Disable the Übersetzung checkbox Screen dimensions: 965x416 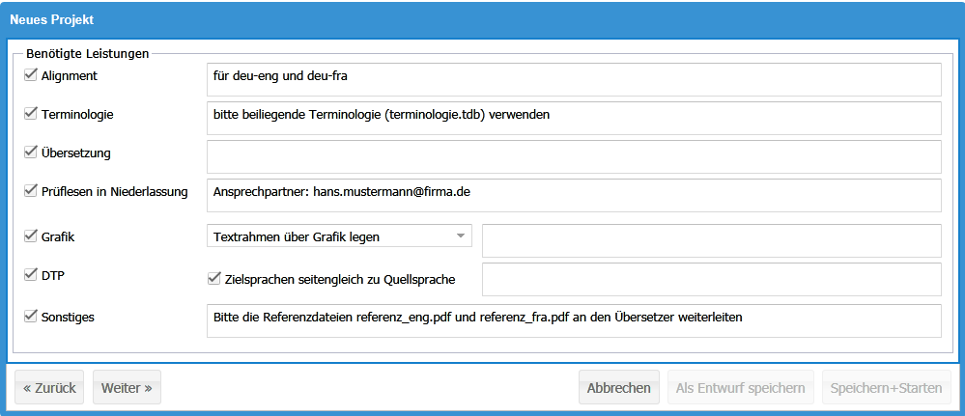(30, 153)
